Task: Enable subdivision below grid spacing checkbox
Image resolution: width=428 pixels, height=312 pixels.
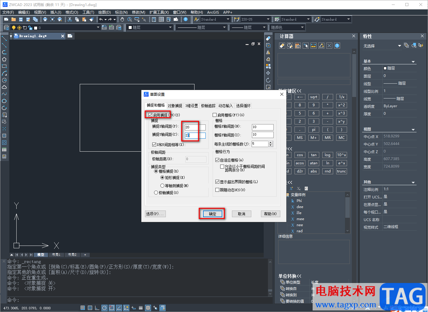Action: [222, 166]
